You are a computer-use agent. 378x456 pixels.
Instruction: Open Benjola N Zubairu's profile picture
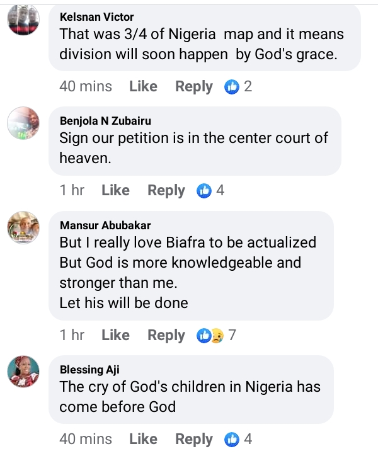point(24,122)
